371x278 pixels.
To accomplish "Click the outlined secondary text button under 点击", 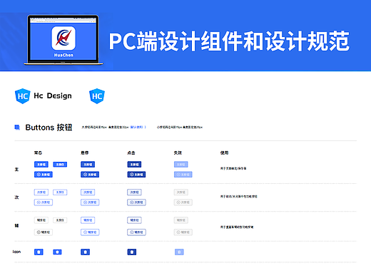I will tap(134, 192).
